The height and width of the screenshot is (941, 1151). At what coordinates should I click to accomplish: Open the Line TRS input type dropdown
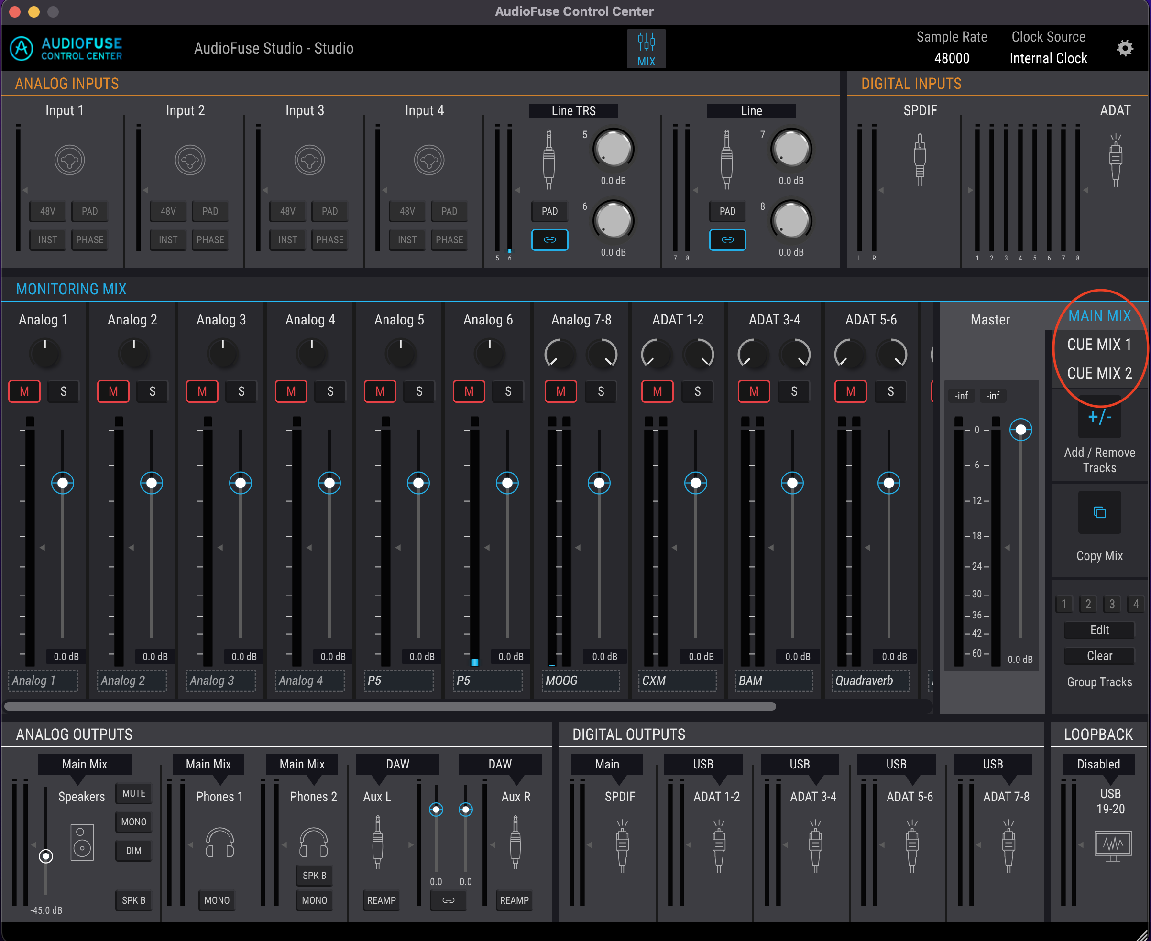(x=573, y=111)
